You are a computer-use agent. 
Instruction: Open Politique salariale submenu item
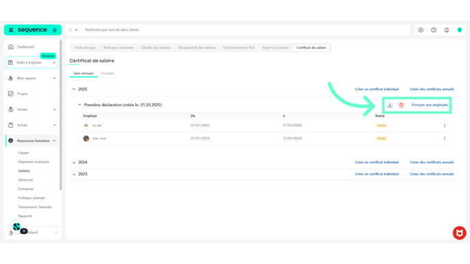click(31, 198)
